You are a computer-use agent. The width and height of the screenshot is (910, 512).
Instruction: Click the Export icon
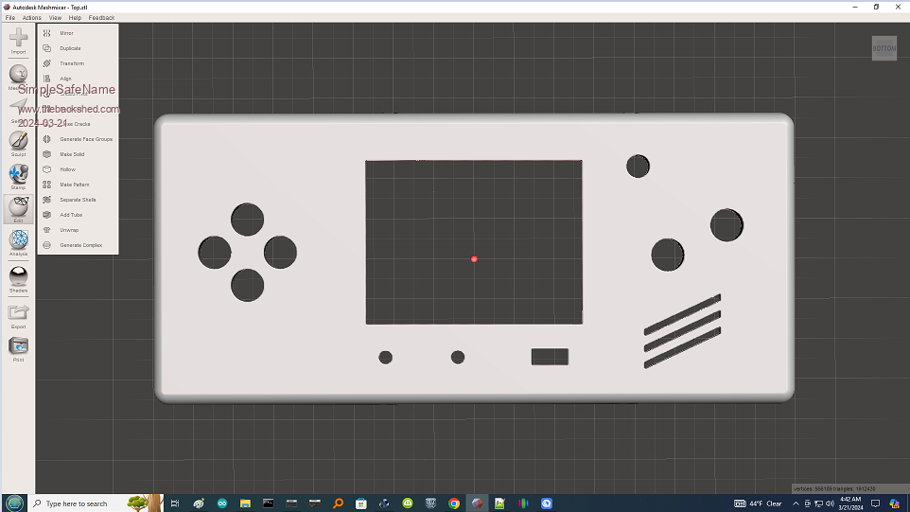[x=18, y=314]
